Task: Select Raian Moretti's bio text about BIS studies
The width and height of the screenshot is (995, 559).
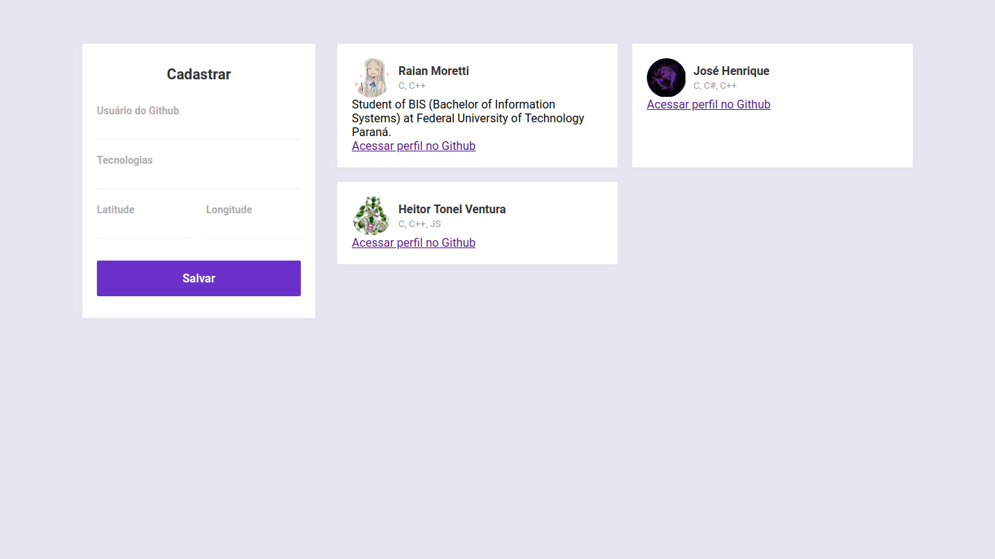Action: (x=468, y=118)
